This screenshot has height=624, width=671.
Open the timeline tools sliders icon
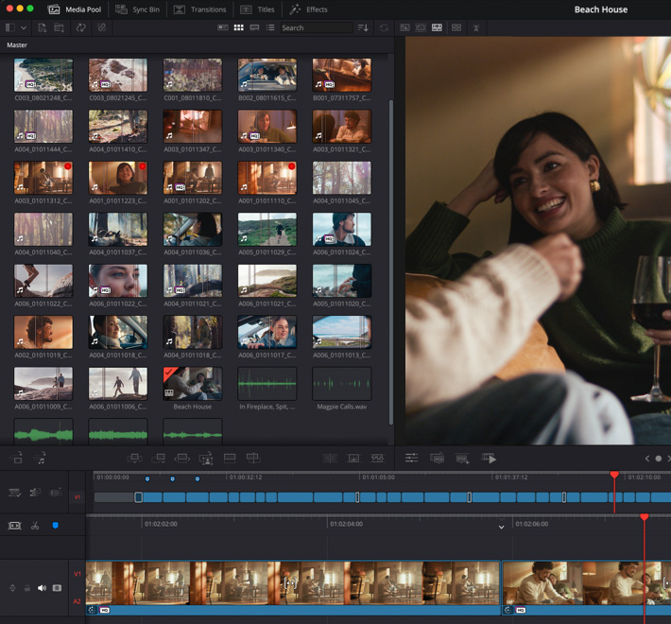(x=412, y=458)
